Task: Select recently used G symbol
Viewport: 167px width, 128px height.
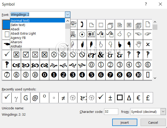Action: [x=26, y=98]
